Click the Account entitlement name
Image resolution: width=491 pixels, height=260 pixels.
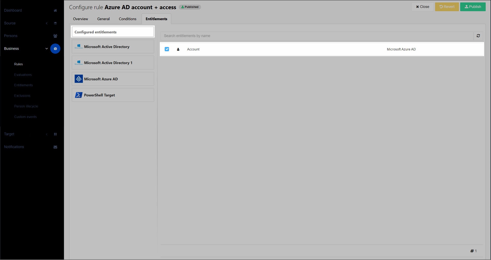[x=193, y=49]
